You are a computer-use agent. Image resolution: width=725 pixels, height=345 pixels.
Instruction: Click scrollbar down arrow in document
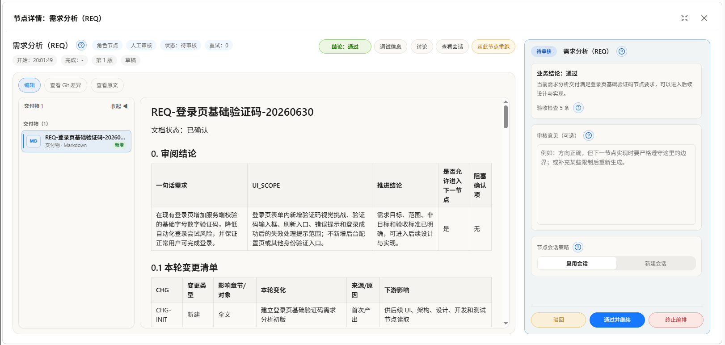pyautogui.click(x=506, y=323)
